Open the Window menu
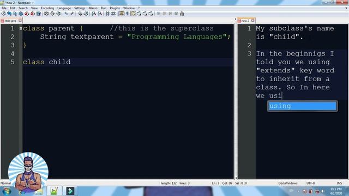This screenshot has height=196, width=349. (129, 8)
